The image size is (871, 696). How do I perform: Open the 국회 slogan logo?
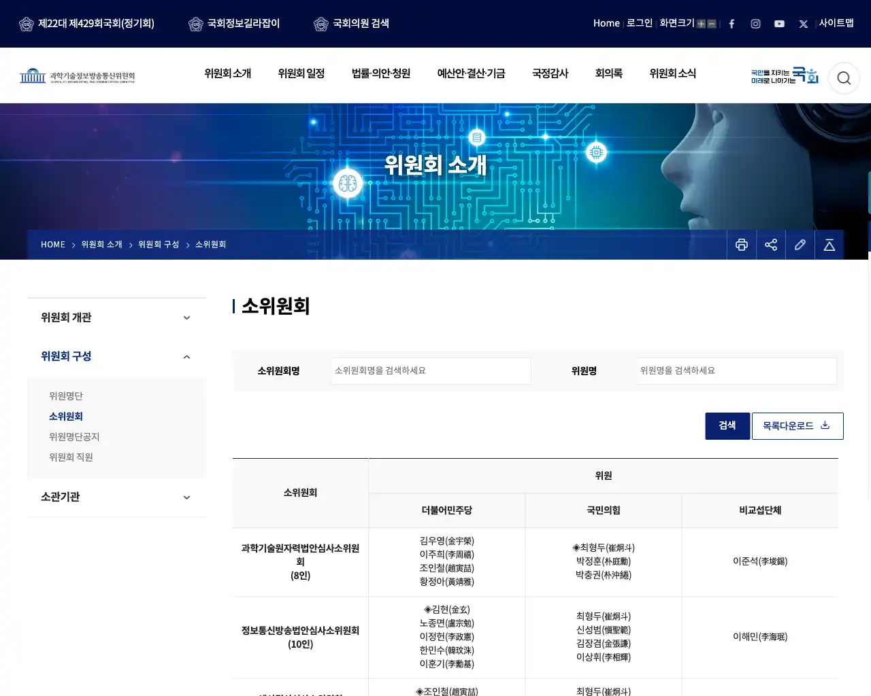pyautogui.click(x=785, y=75)
